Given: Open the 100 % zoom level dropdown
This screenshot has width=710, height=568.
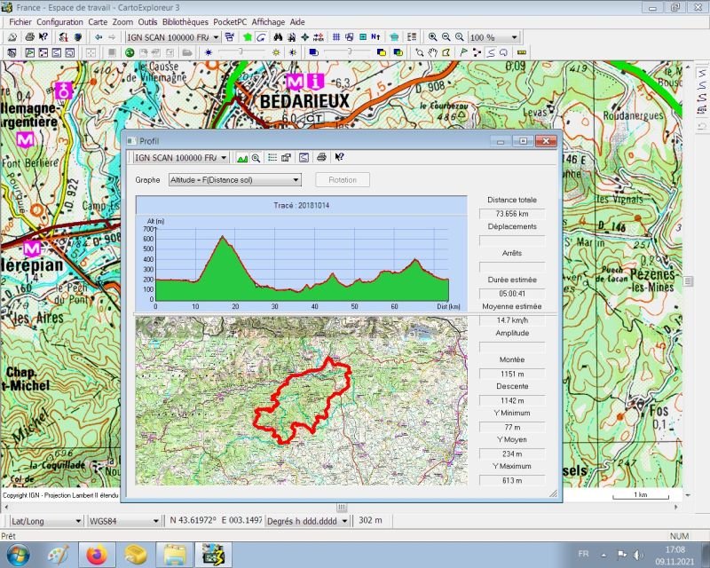Looking at the screenshot, I should point(493,37).
